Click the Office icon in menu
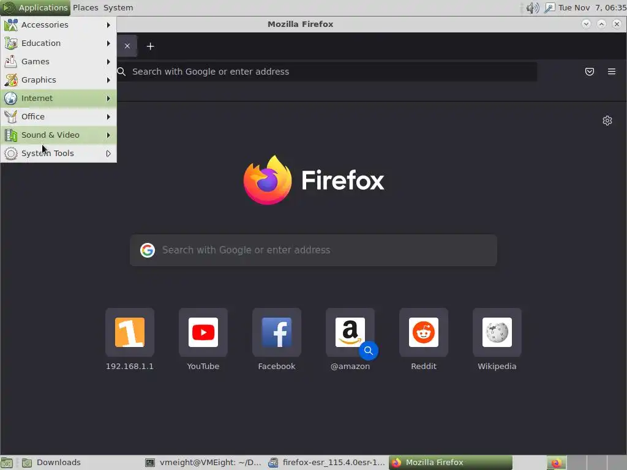Screen dimensions: 627x470 [x=11, y=117]
